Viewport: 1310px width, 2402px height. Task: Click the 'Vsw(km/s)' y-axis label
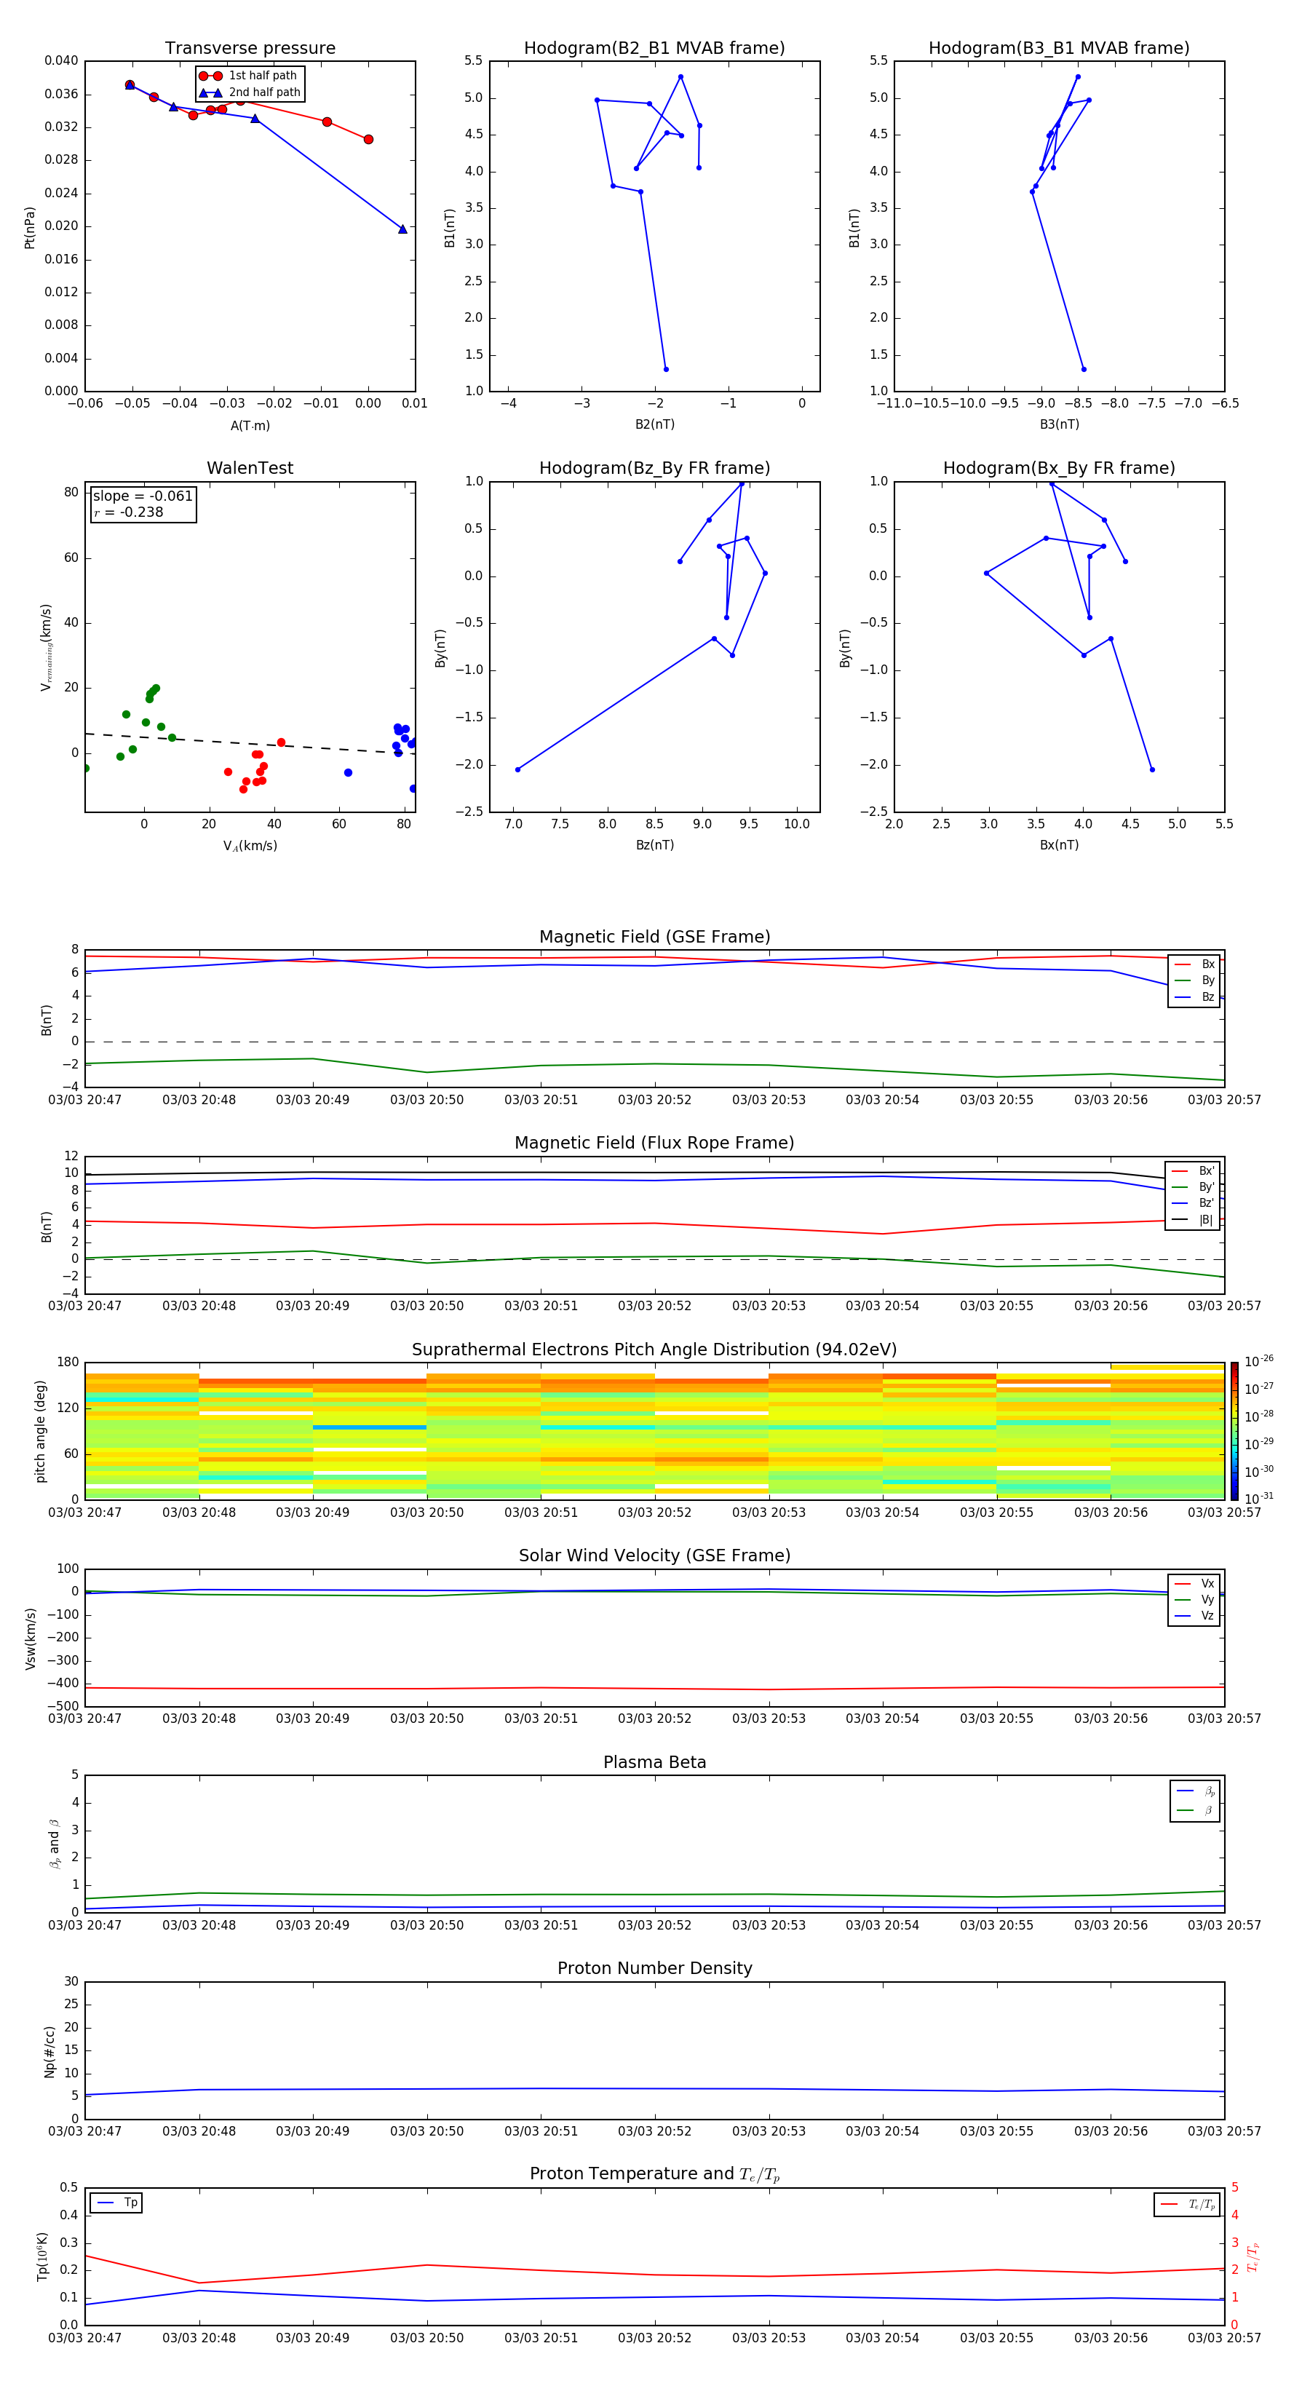pos(30,1638)
